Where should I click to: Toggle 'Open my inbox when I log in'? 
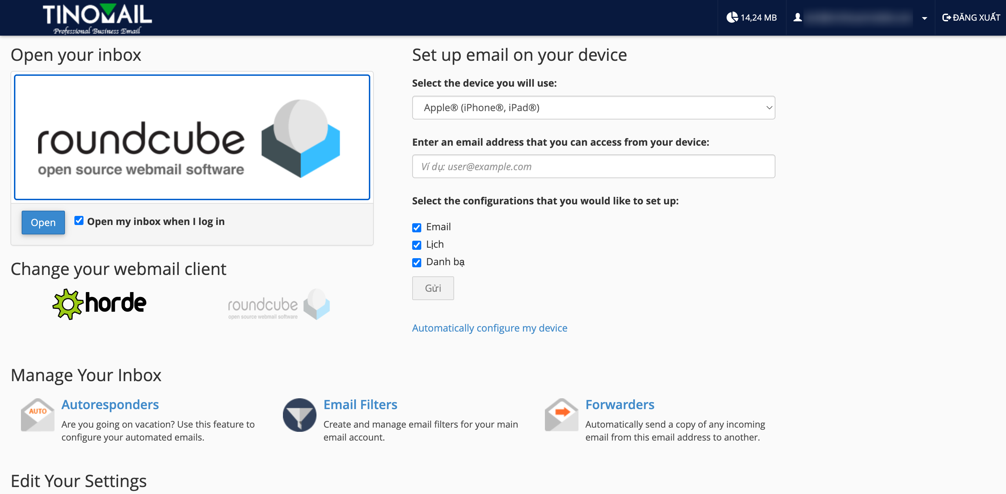(x=79, y=221)
